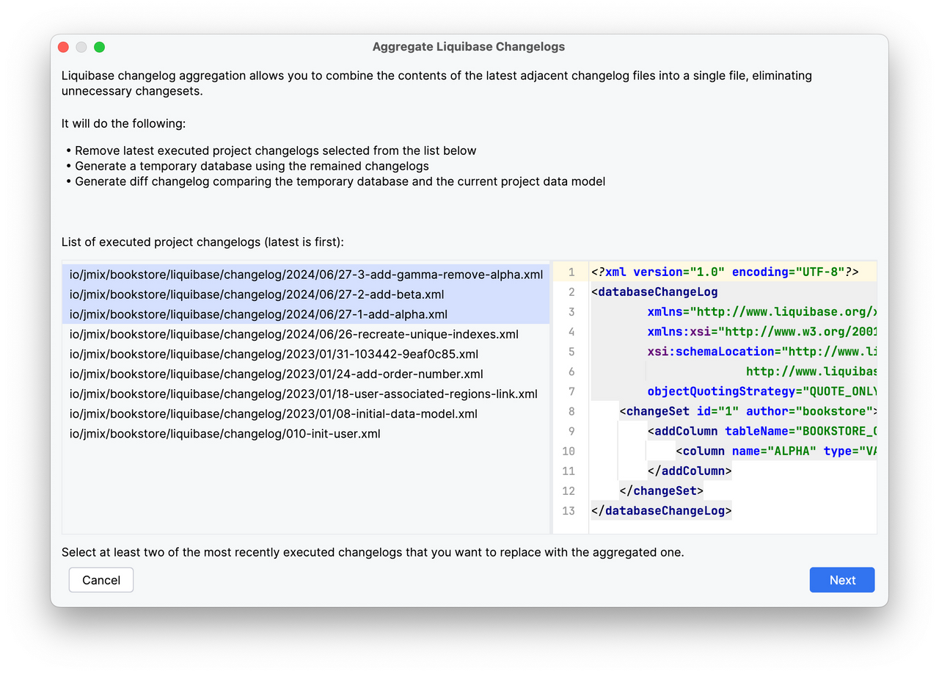The width and height of the screenshot is (939, 674).
Task: Select changelog 26-recreate-unique-indexes.xml
Action: tap(293, 334)
